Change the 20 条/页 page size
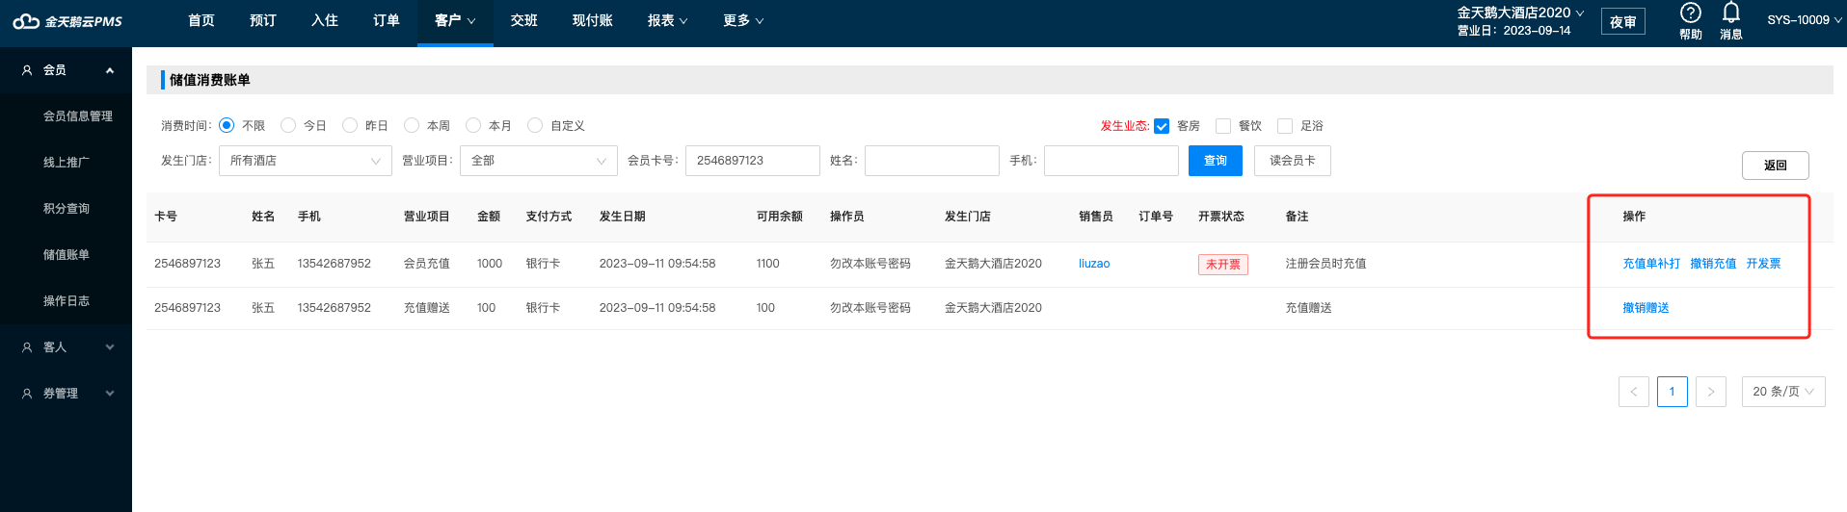 pos(1783,392)
